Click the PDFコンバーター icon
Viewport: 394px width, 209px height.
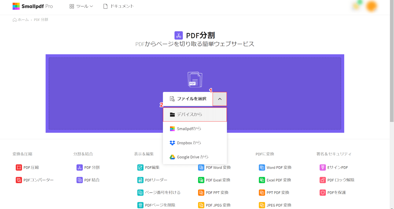[x=19, y=180]
